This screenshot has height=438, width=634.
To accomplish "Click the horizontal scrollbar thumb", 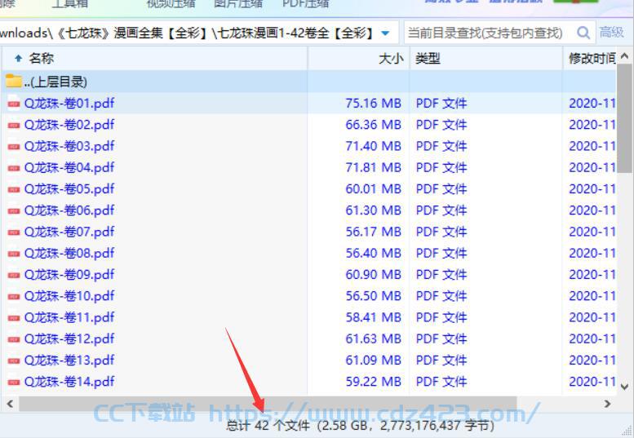I will 268,403.
